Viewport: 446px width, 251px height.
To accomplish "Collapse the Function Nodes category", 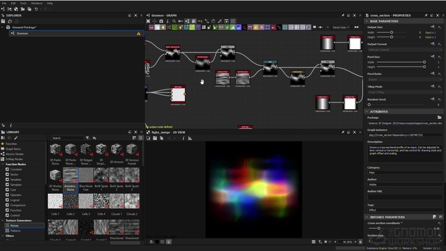I will (x=2, y=164).
